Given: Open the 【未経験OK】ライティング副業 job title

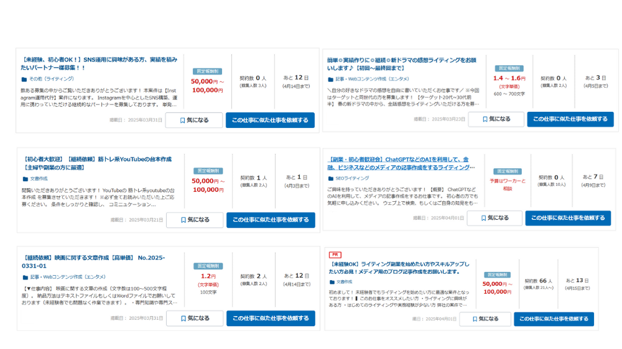Looking at the screenshot, I should 399,268.
